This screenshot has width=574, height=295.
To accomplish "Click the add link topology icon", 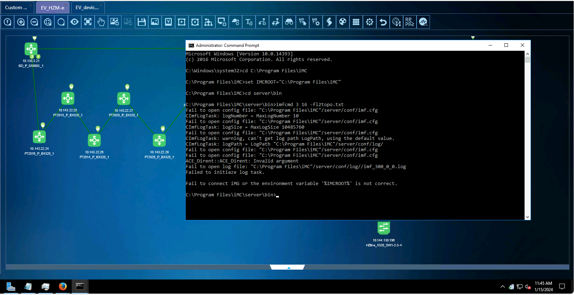I will [262, 22].
